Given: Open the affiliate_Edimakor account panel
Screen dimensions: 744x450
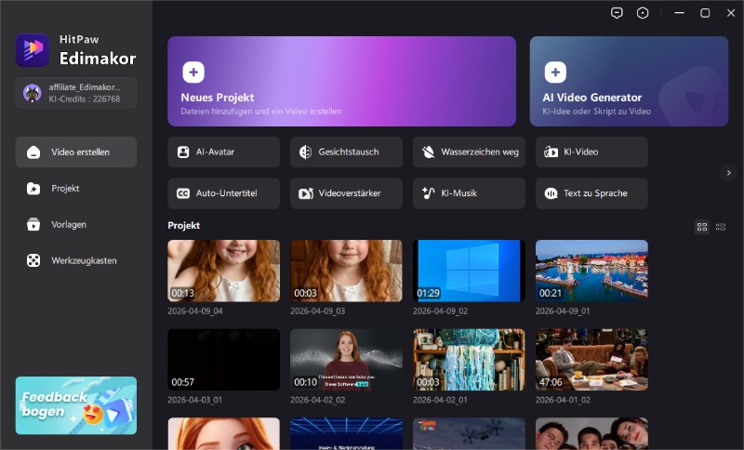Looking at the screenshot, I should 76,92.
